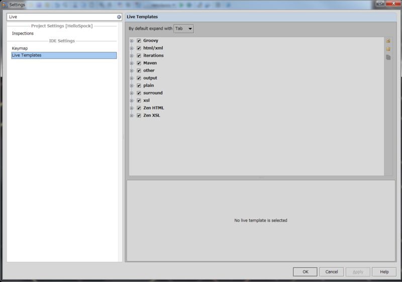Uncheck the Zen HTML template group

139,108
